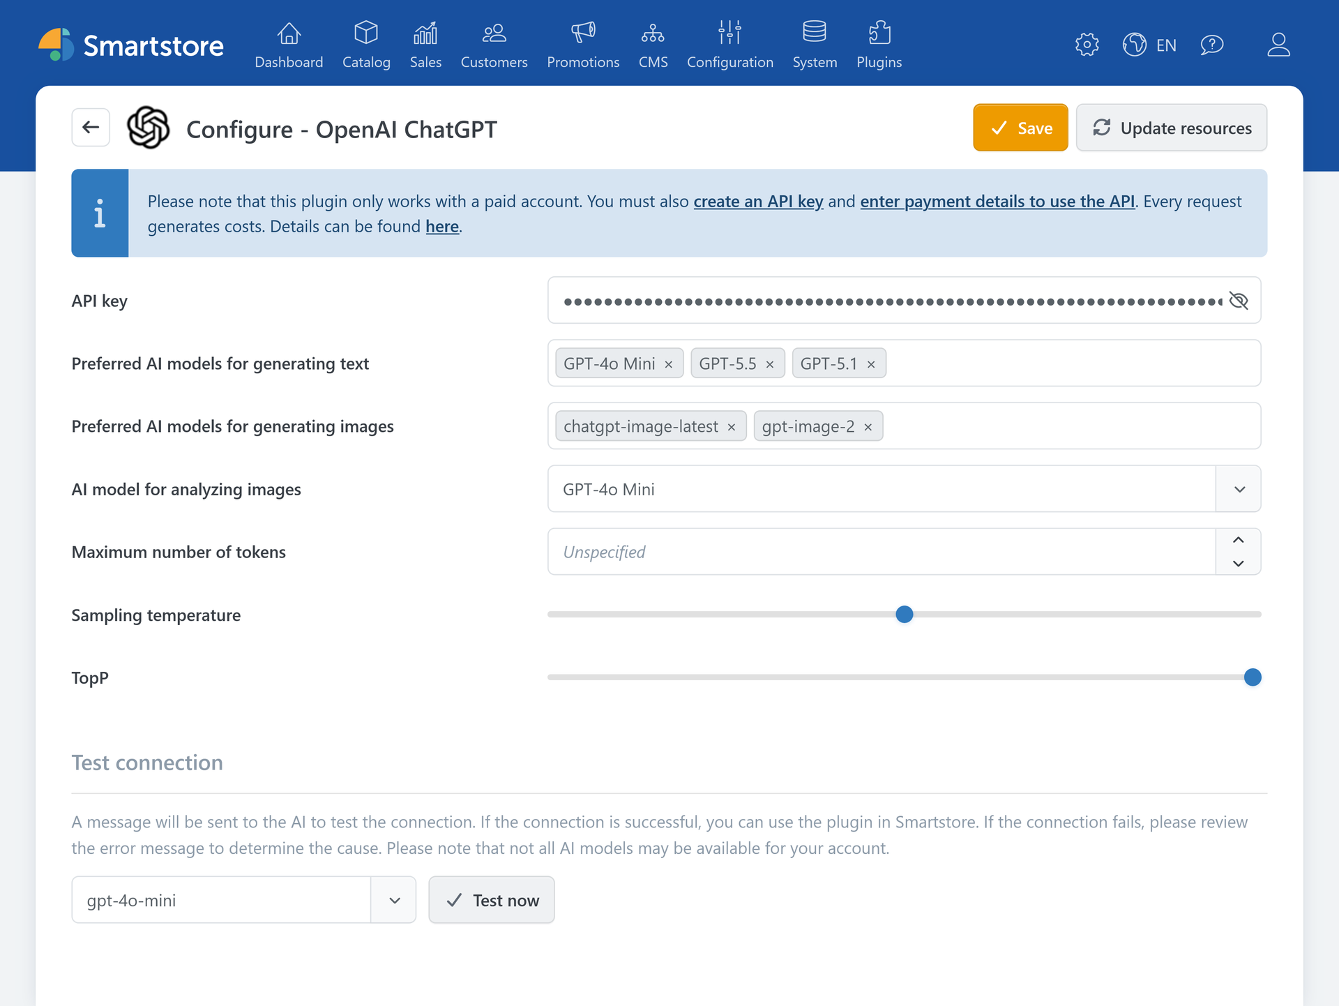Follow the 'create an API key' link

point(758,202)
